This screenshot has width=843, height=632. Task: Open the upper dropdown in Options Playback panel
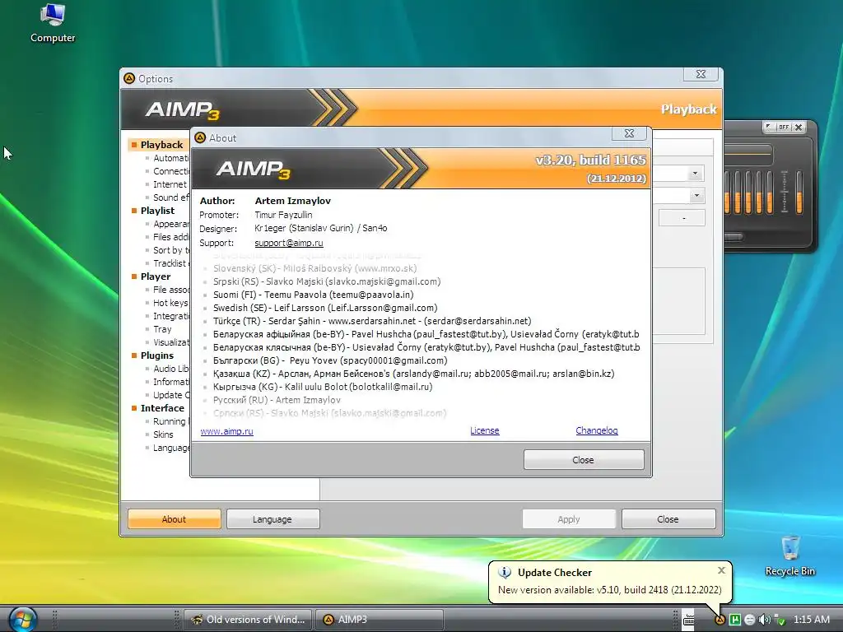coord(695,174)
